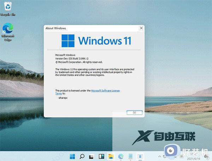Click the Windows 11 logo in the dialog
This screenshot has width=212, height=161.
tap(96, 41)
